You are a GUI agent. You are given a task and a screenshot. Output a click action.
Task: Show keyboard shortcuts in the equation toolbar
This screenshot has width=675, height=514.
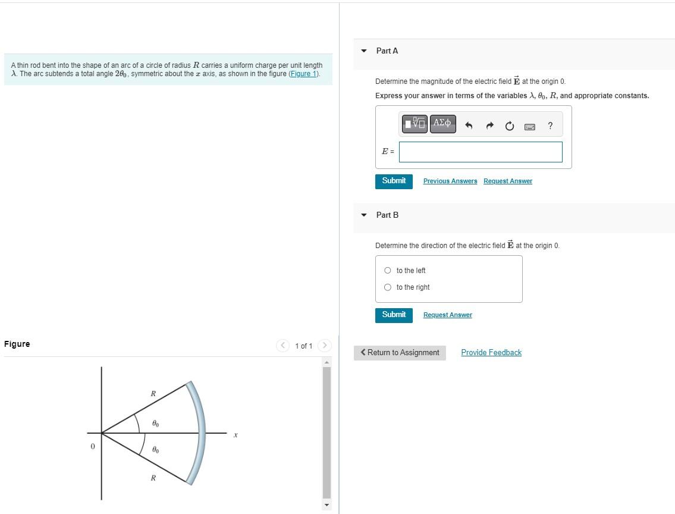coord(529,126)
